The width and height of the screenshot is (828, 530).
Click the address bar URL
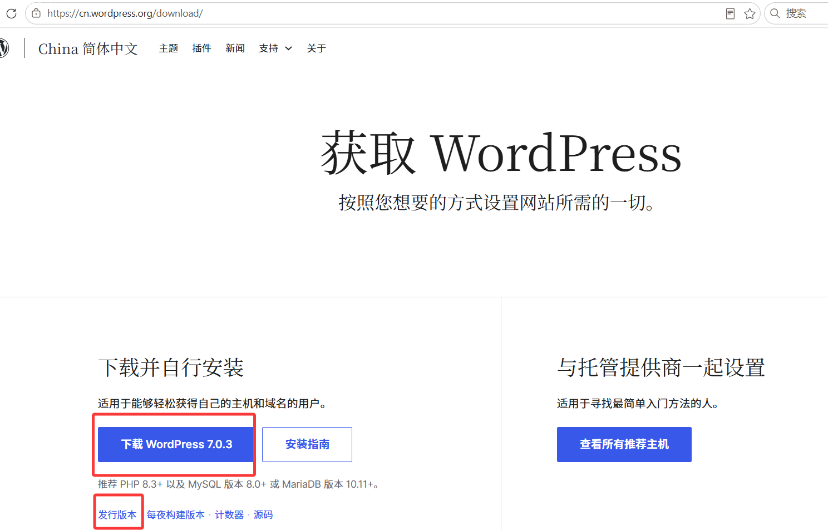125,13
